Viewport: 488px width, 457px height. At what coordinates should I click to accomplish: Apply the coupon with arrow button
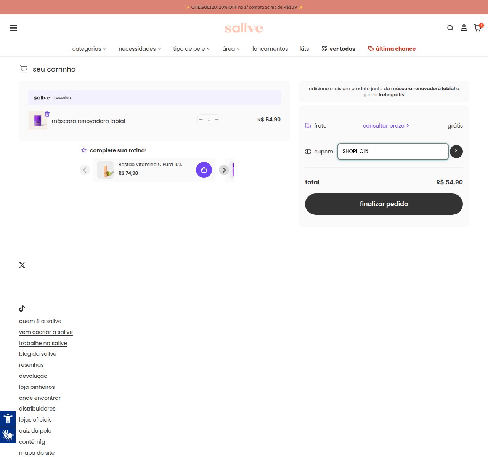click(x=456, y=151)
